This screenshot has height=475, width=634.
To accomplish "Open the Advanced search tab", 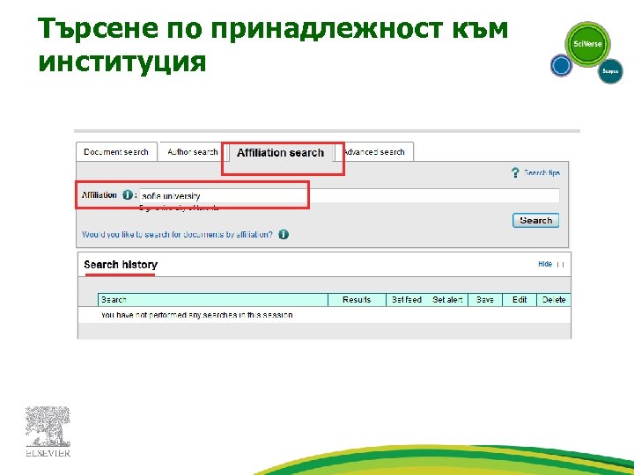I will point(374,152).
